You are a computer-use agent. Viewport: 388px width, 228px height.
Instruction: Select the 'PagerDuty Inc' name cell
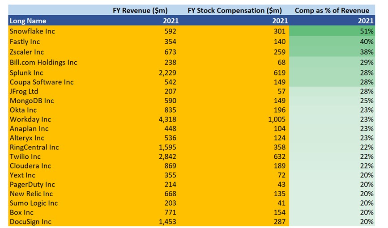pos(32,185)
